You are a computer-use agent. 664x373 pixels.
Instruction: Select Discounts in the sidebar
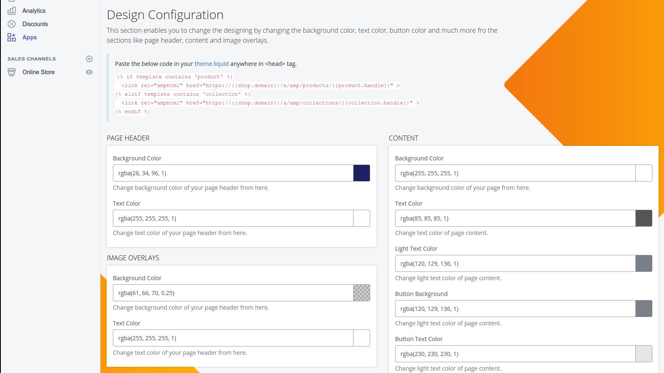tap(35, 24)
